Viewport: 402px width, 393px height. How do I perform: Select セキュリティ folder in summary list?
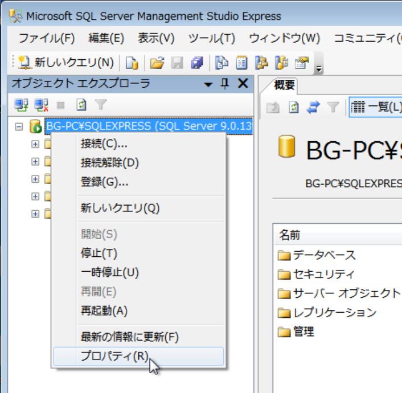pyautogui.click(x=316, y=274)
